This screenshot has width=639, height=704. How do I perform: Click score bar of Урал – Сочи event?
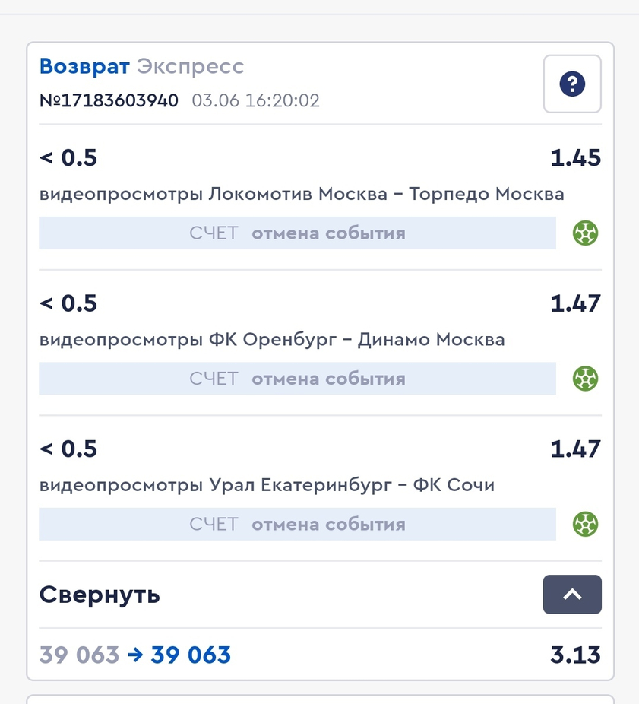coord(298,524)
